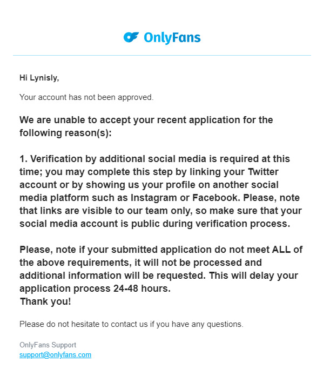Click the OnlyFans logo icon
330x369 pixels.
click(131, 37)
